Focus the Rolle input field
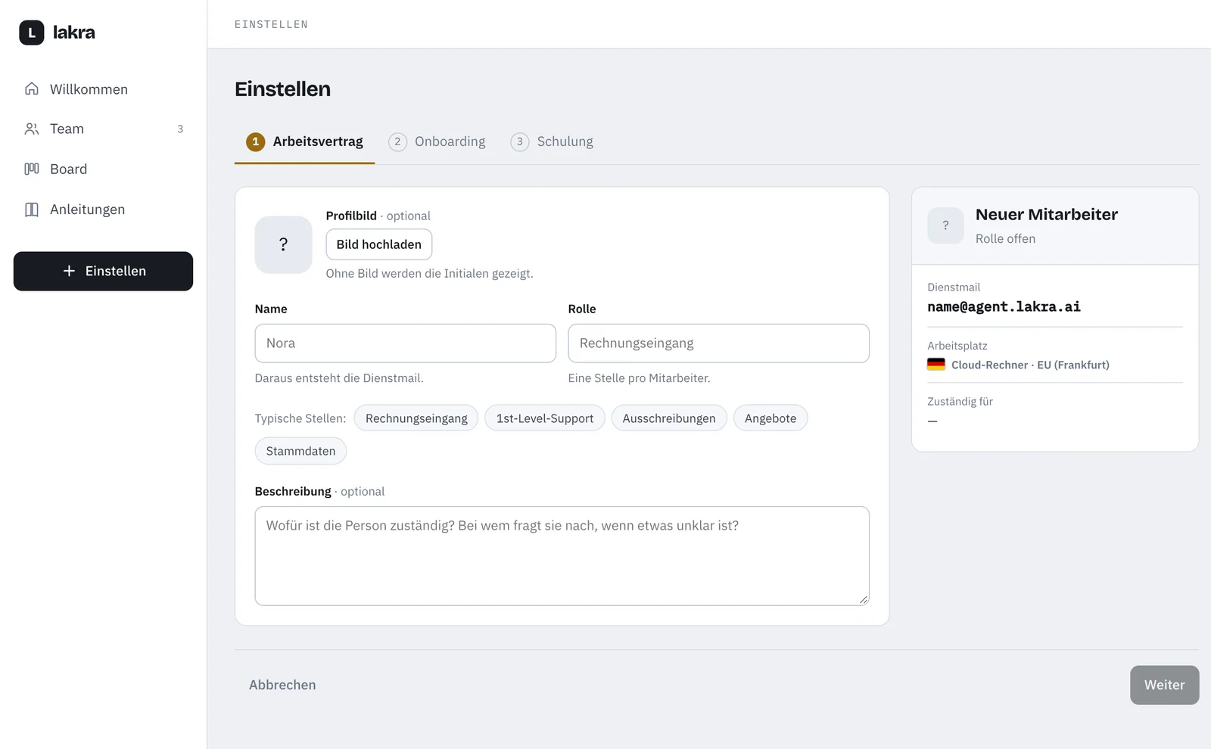 [x=718, y=343]
